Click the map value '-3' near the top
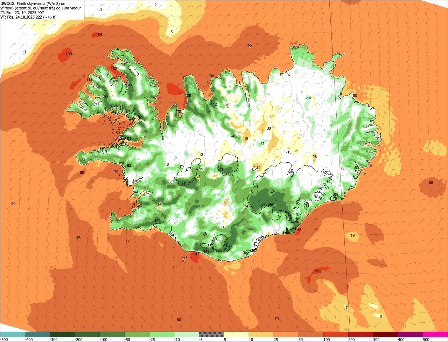 [x=100, y=10]
